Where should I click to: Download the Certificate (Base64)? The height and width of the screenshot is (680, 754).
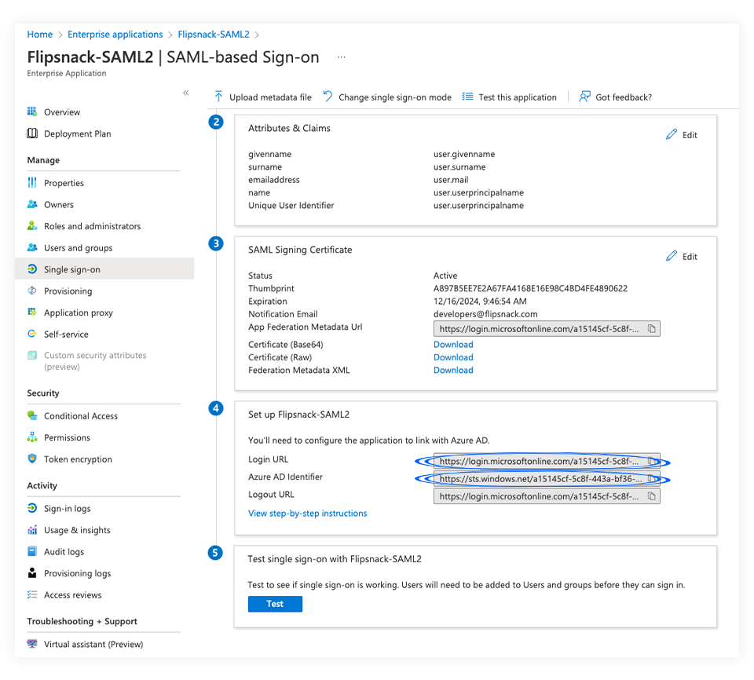click(x=453, y=345)
